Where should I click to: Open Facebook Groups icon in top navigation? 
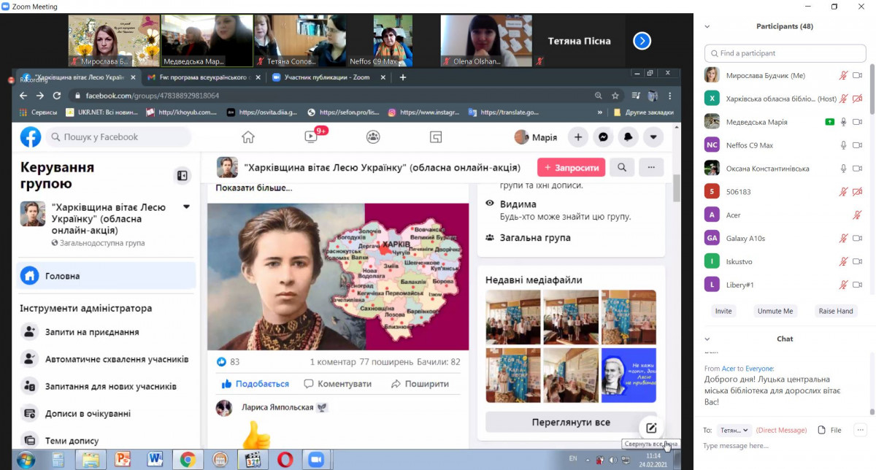[373, 137]
